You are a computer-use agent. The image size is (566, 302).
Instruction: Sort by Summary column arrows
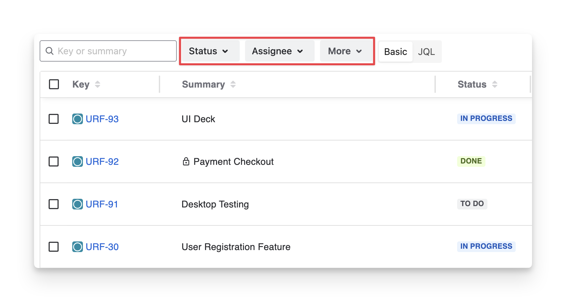pyautogui.click(x=233, y=84)
